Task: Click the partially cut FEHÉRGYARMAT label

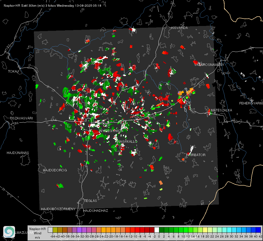Action: point(251,103)
